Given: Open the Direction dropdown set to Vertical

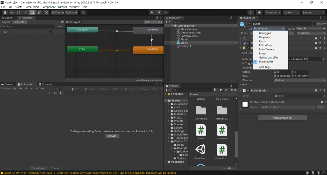Looking at the screenshot, I should [300, 80].
